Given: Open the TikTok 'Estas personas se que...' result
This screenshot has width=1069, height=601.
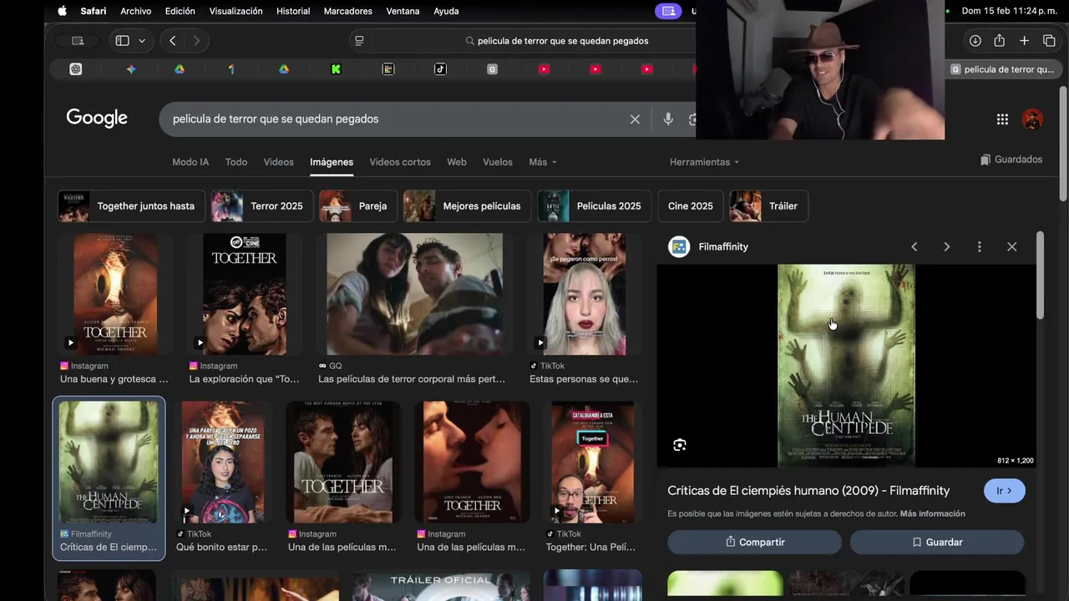Looking at the screenshot, I should (x=585, y=294).
